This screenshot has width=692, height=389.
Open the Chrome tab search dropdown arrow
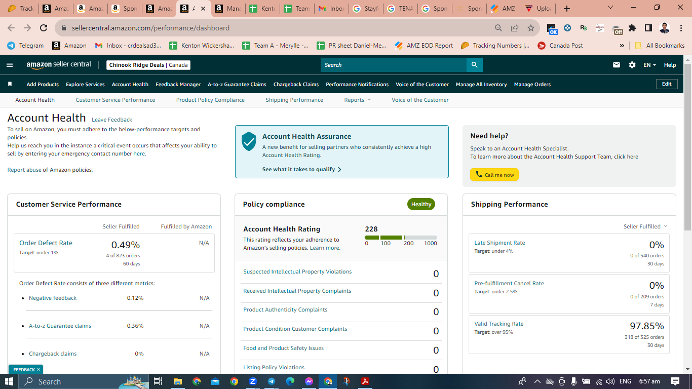(x=610, y=8)
